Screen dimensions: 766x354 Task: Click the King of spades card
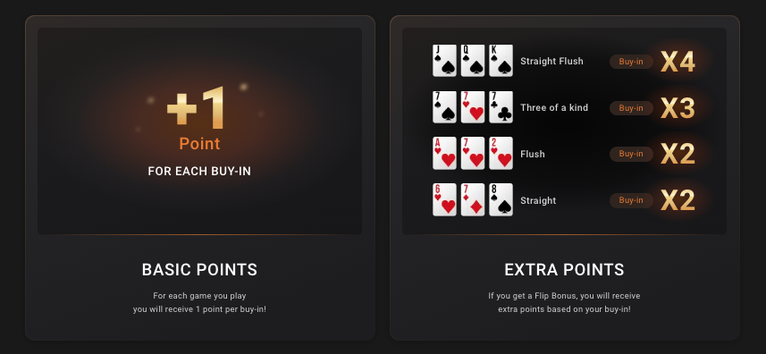click(x=501, y=61)
